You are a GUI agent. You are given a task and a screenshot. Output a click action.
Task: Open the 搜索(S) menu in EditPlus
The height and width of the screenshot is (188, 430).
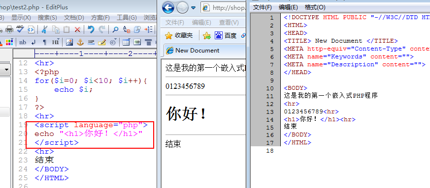coord(47,18)
